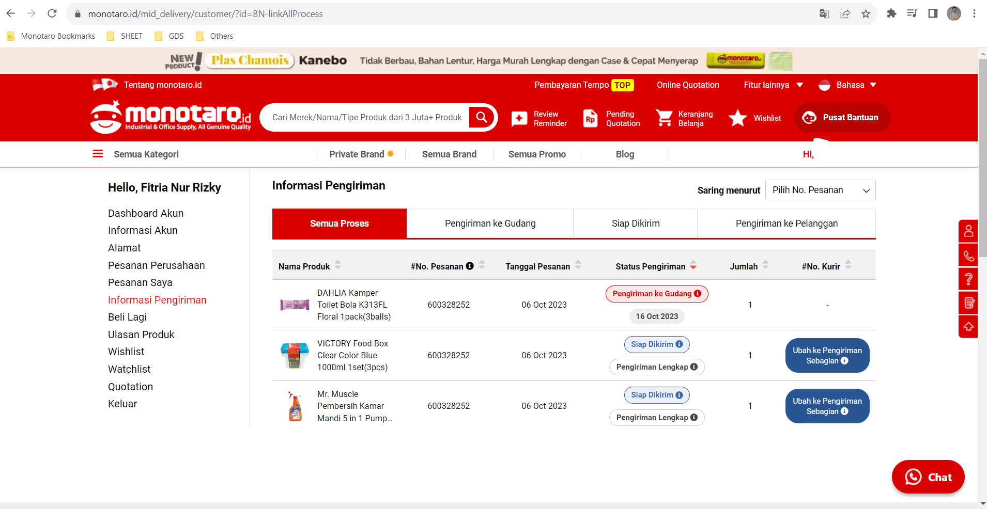Click Mr. Muscle product thumbnail
The height and width of the screenshot is (509, 987).
click(295, 406)
